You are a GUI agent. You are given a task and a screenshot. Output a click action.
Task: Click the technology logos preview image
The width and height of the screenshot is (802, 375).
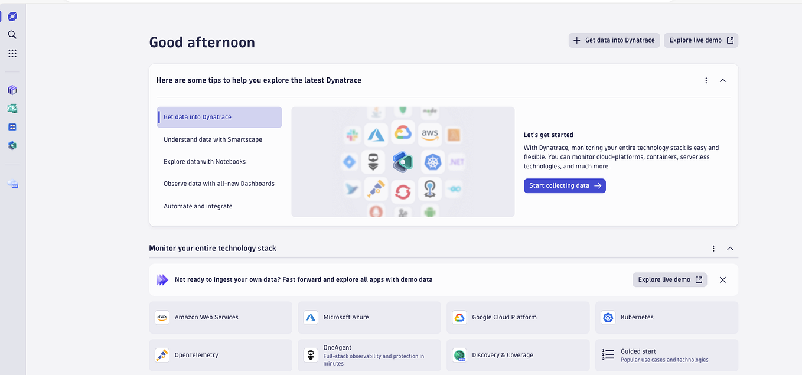[x=403, y=162]
